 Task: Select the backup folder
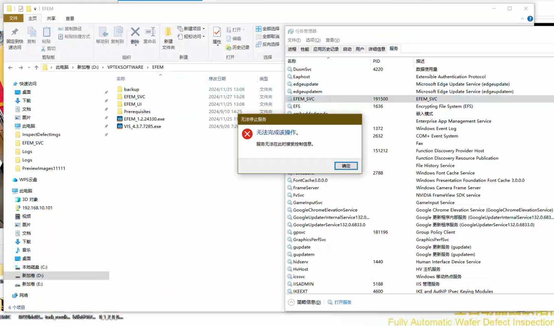click(131, 90)
